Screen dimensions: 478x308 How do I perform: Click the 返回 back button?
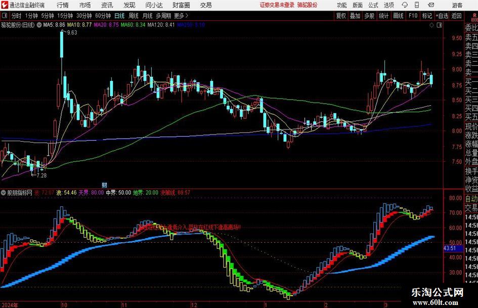456,16
